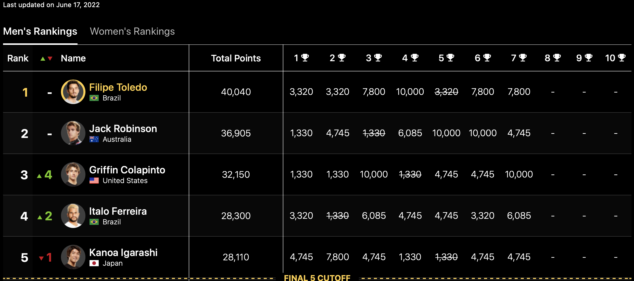Click the red down arrow in the header

(x=50, y=59)
